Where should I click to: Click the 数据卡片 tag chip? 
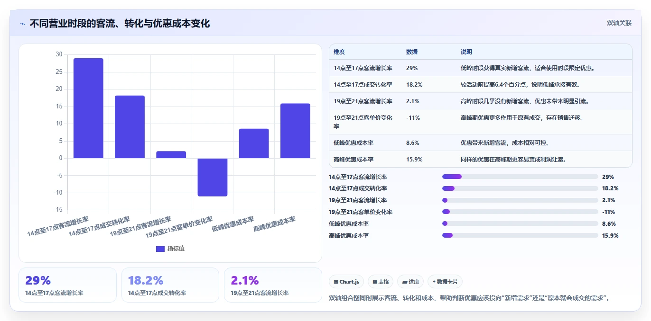coord(445,282)
